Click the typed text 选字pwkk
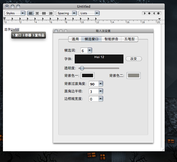The height and width of the screenshot is (162, 177). [12, 30]
